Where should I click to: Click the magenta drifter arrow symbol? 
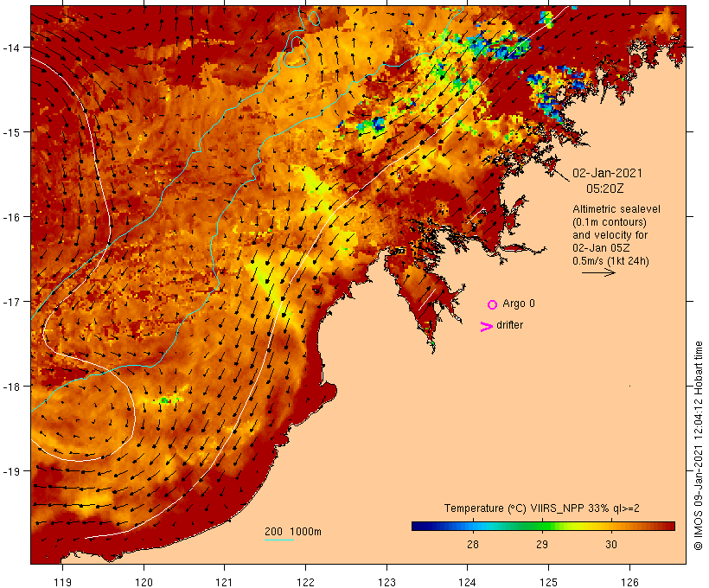coord(486,327)
